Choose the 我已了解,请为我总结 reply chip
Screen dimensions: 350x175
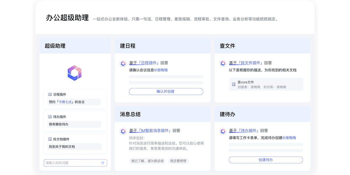pos(147,161)
